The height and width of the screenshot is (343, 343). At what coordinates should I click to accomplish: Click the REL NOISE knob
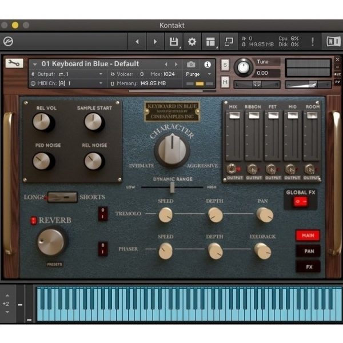(x=94, y=161)
